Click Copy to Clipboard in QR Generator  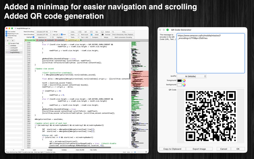[172, 149]
